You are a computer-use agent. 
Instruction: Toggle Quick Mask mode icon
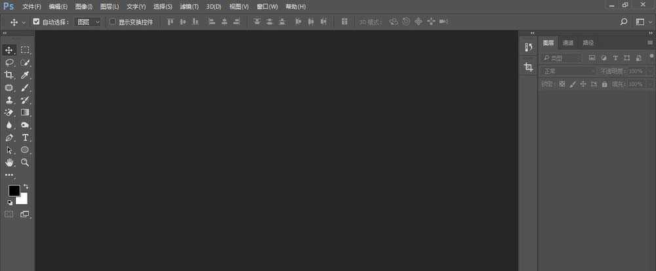click(9, 214)
